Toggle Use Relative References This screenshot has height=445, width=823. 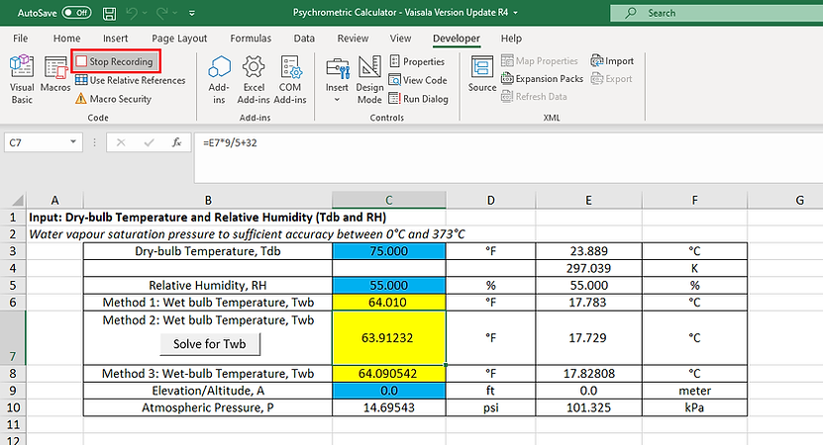[130, 80]
